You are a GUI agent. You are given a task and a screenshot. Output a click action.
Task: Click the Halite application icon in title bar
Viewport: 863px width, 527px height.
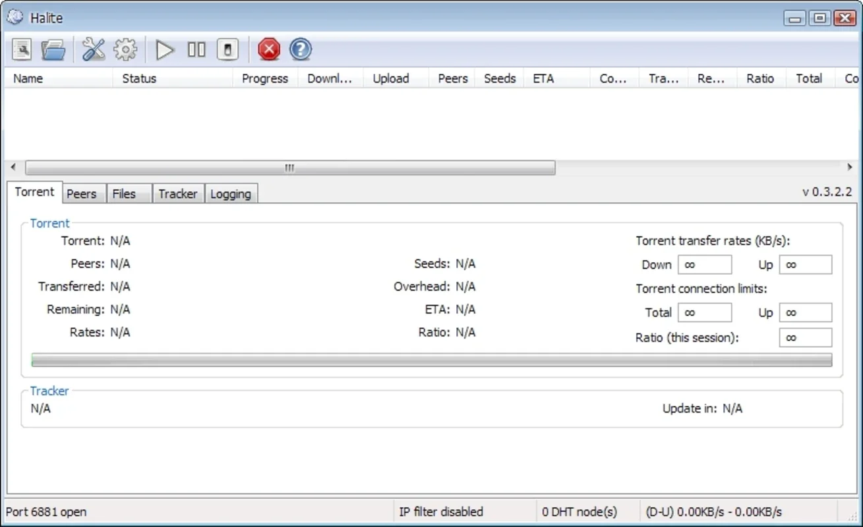click(15, 18)
